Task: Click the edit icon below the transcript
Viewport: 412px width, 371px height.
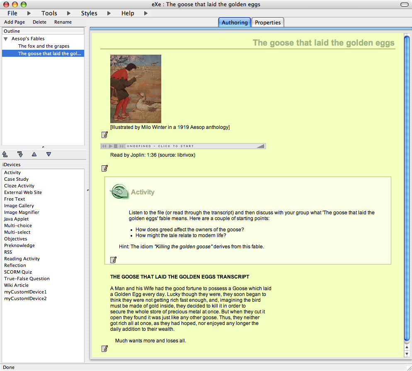Action: [104, 349]
